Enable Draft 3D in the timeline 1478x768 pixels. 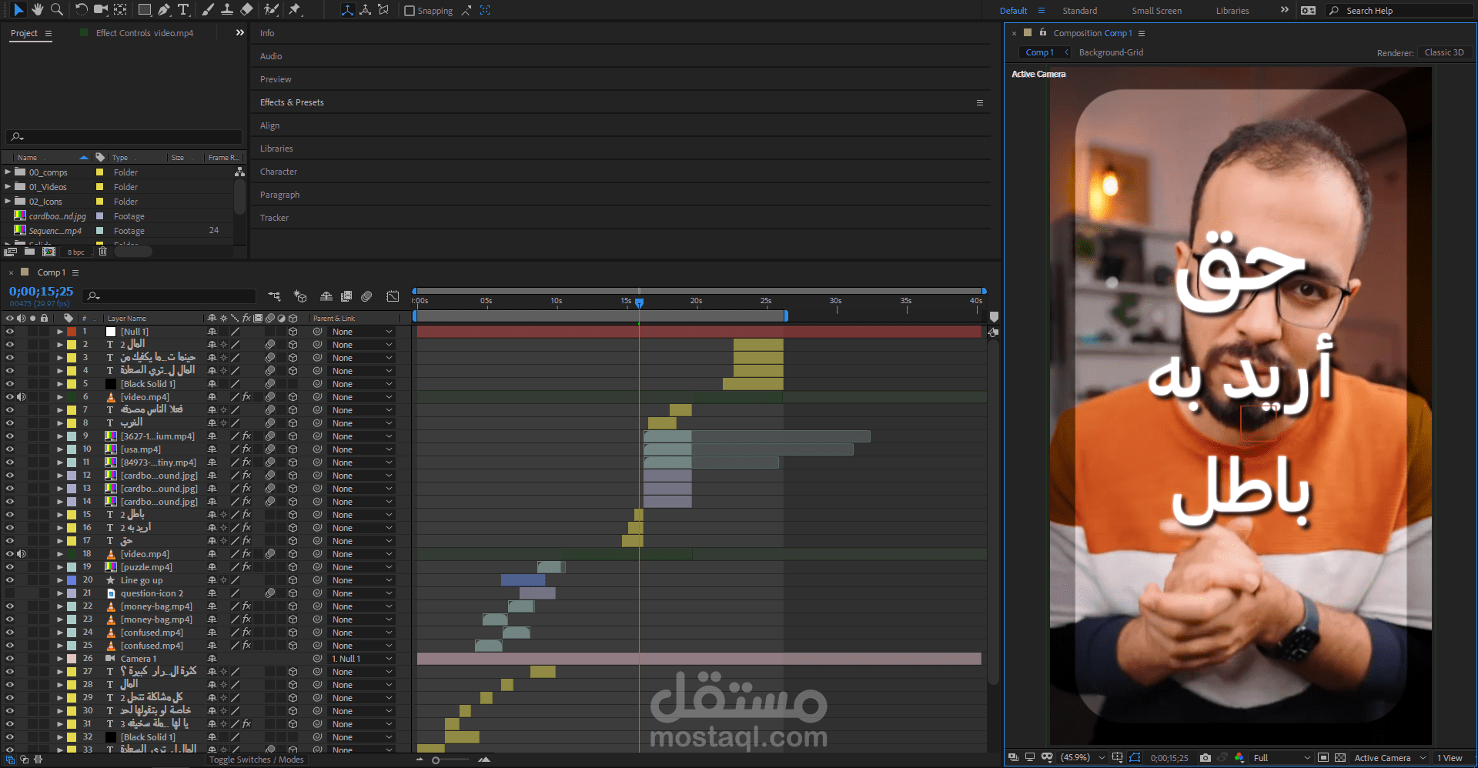300,296
